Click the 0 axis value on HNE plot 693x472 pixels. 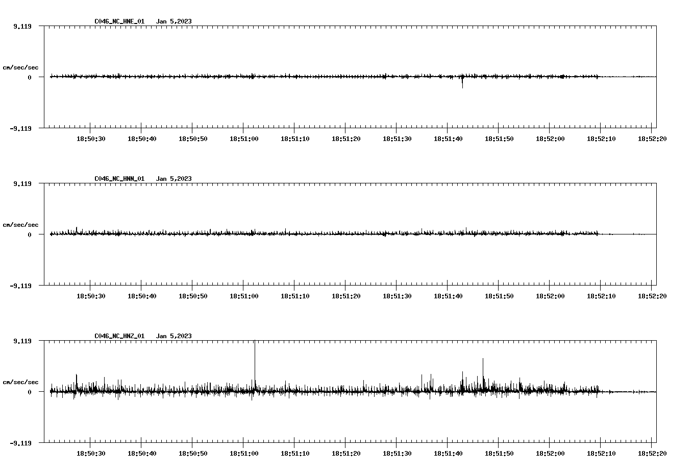coord(30,77)
